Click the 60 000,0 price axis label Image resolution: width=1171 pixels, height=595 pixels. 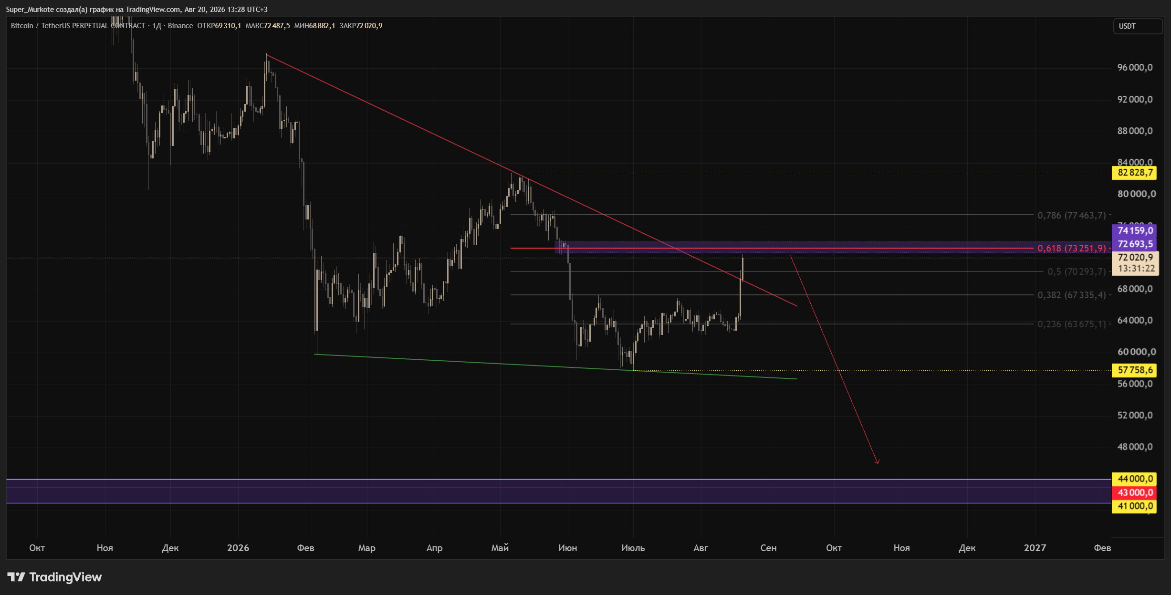[1137, 352]
